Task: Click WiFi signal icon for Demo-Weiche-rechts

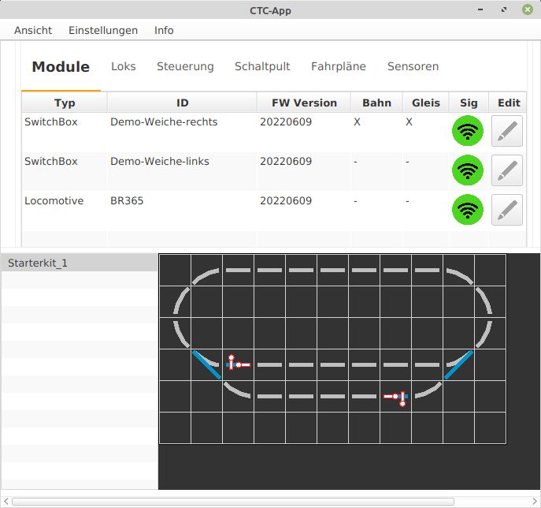Action: click(x=468, y=131)
